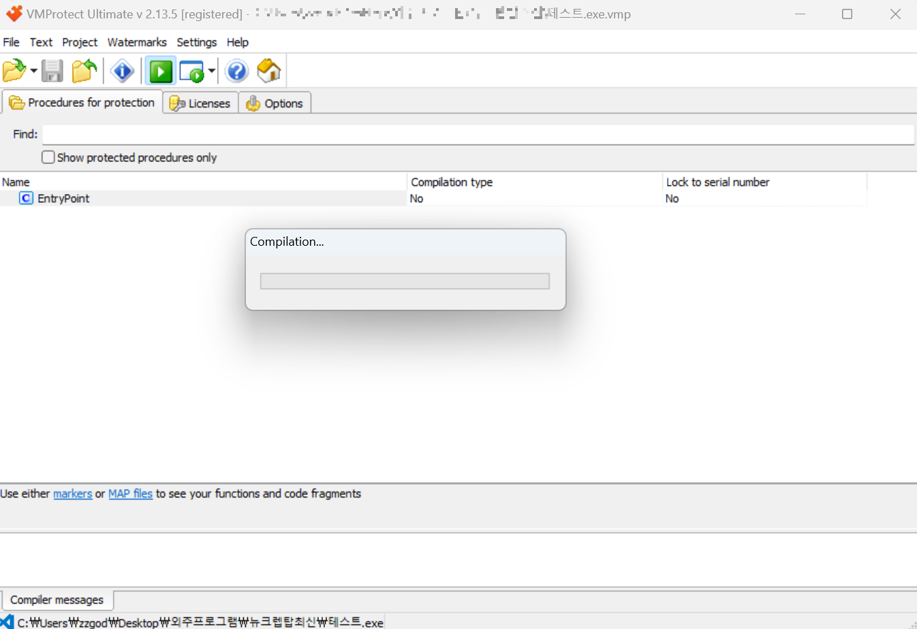917x629 pixels.
Task: Open the blue File information icon
Action: pos(123,71)
